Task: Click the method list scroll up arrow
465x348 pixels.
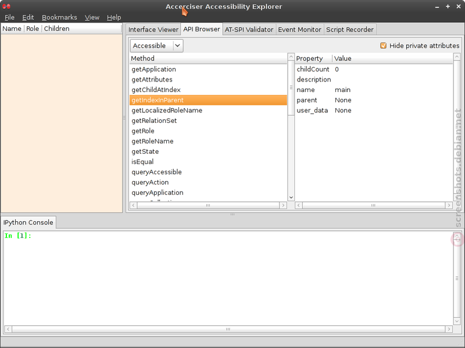Action: 291,56
